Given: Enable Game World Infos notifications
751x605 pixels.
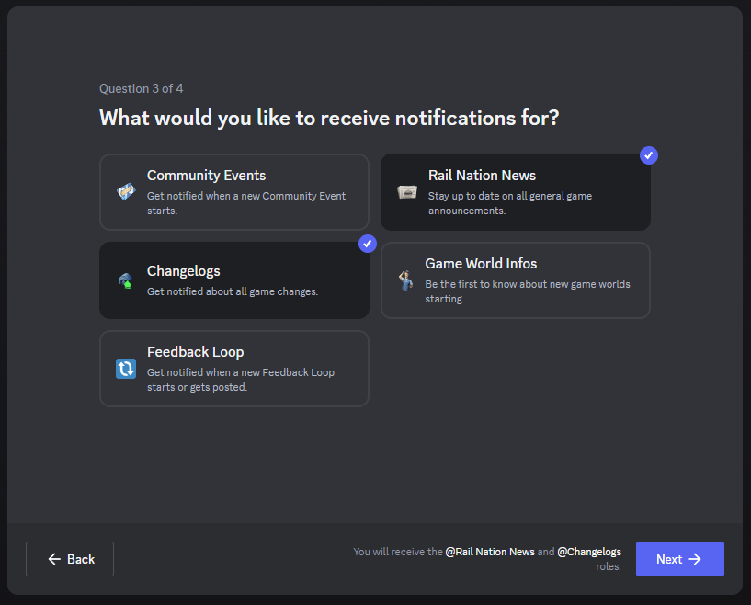Looking at the screenshot, I should tap(515, 280).
